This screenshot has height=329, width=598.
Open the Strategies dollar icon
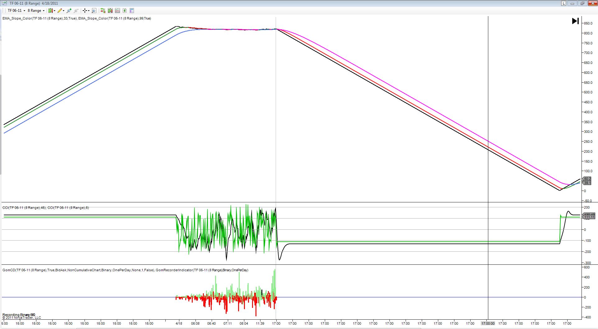(x=125, y=11)
